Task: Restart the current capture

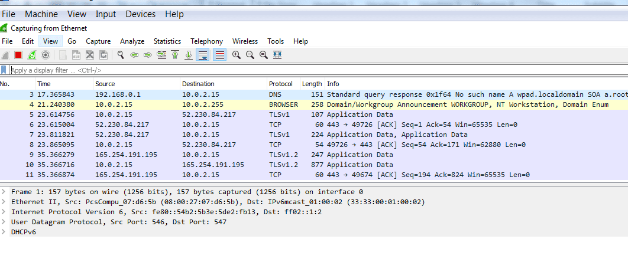Action: coord(32,55)
